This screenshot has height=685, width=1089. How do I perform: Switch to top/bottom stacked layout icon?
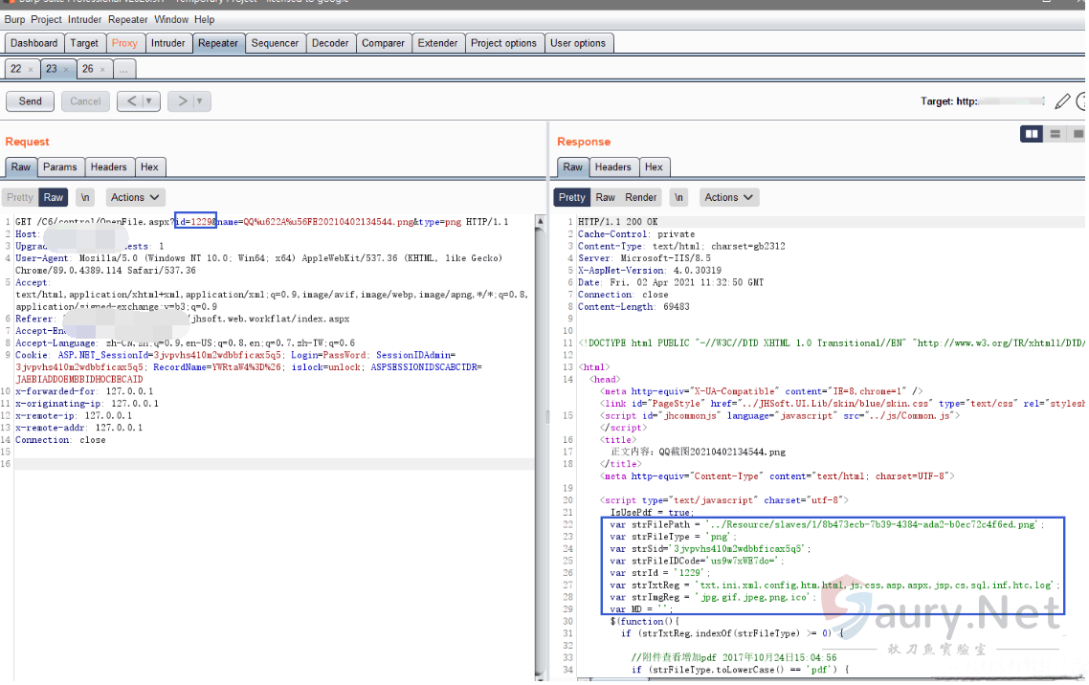(1056, 134)
